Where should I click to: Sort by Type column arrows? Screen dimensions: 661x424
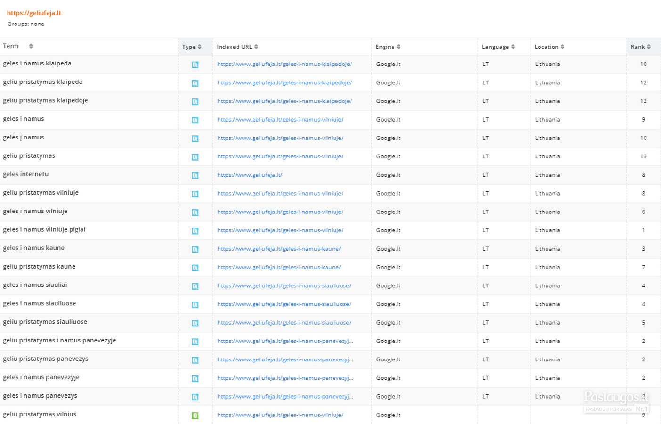click(x=200, y=47)
